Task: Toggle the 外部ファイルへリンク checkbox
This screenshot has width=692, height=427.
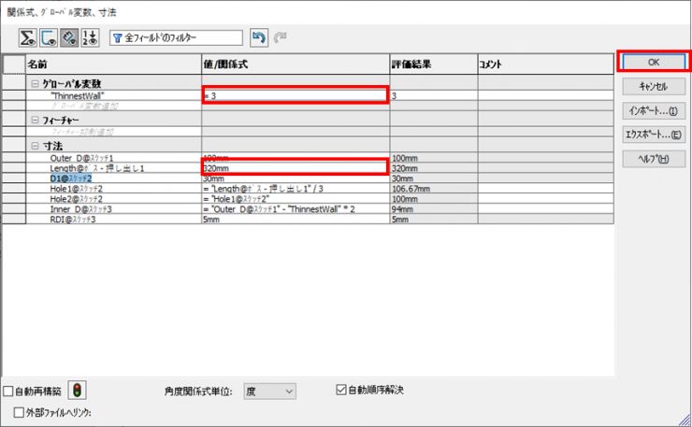Action: (20, 412)
